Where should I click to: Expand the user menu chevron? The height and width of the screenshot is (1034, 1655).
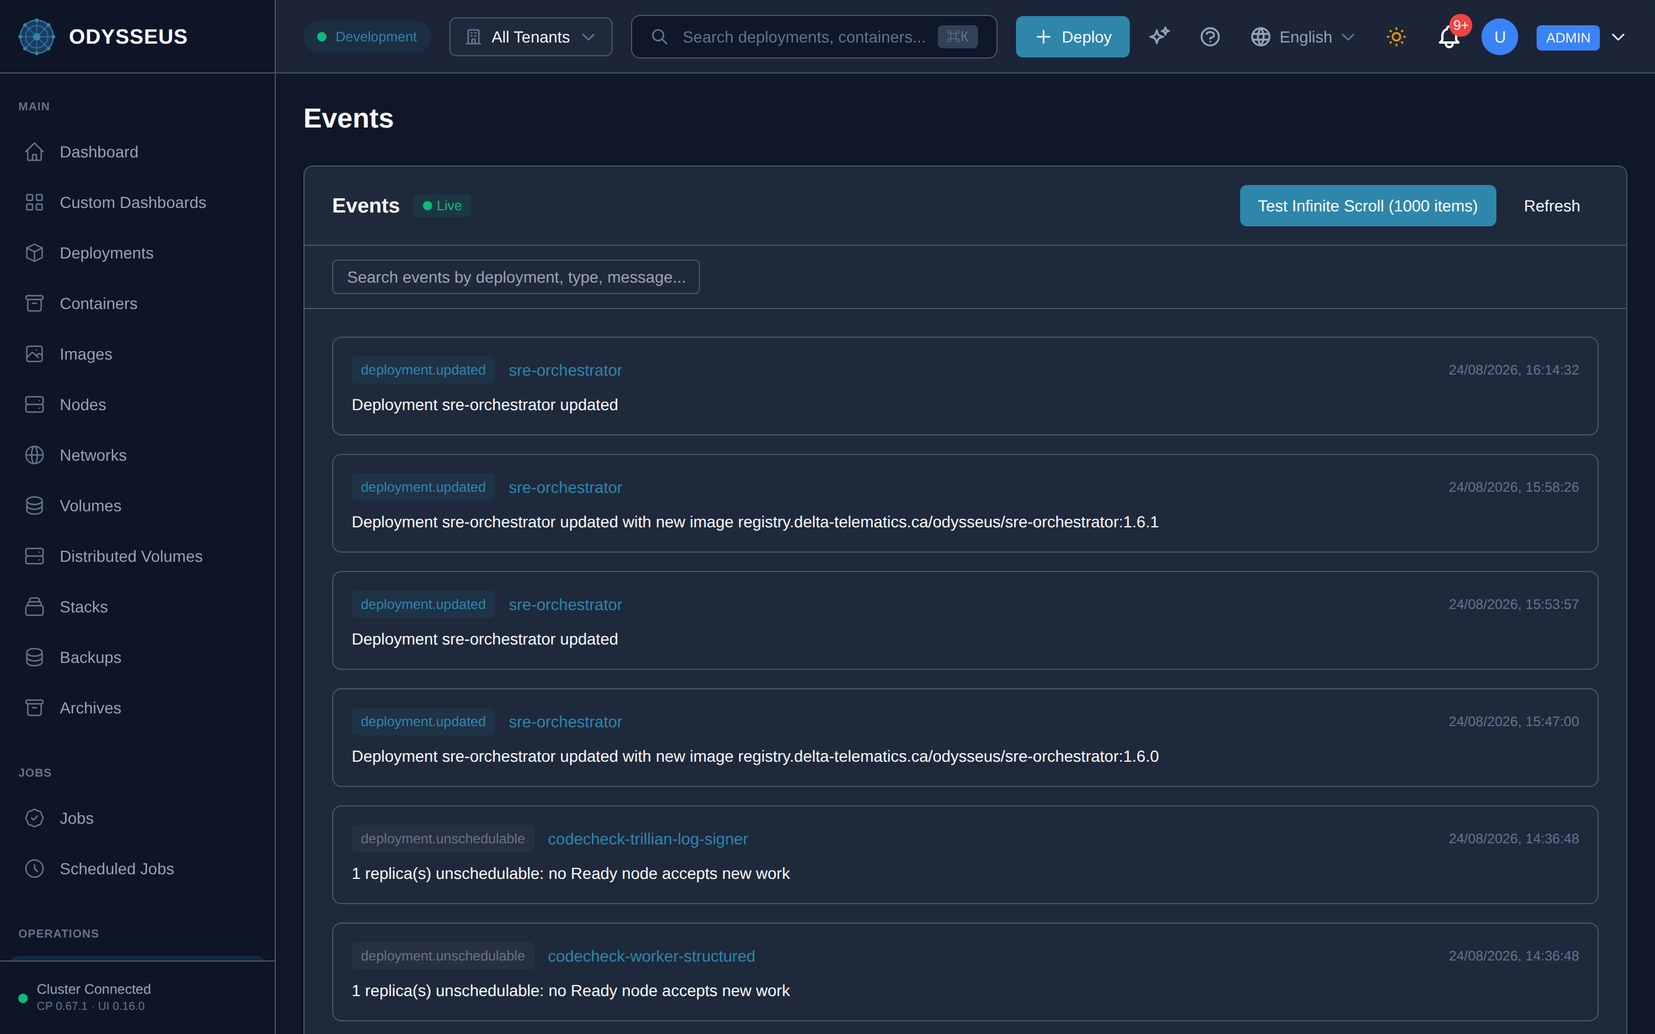(x=1618, y=37)
